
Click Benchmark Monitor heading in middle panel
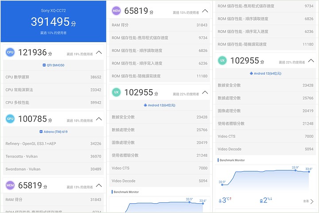(126, 192)
